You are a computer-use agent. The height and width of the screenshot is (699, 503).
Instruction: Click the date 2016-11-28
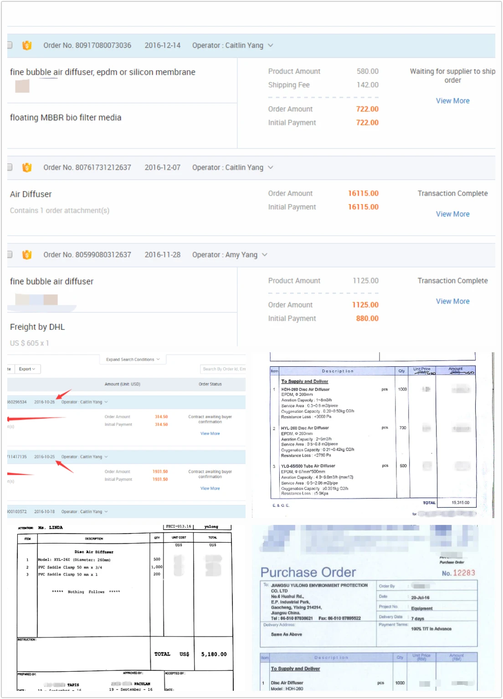click(x=163, y=255)
